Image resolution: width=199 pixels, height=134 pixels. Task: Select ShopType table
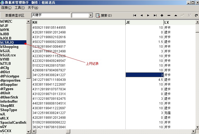(x=9, y=110)
